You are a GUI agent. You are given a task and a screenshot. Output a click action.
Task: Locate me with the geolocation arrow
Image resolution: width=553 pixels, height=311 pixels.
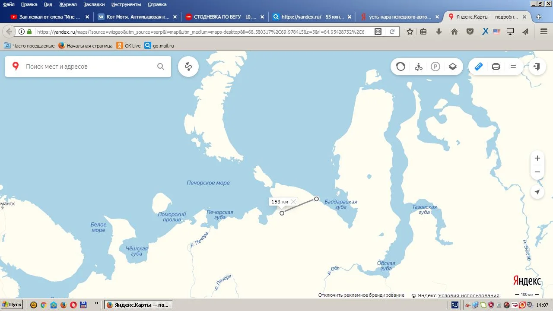pos(537,192)
